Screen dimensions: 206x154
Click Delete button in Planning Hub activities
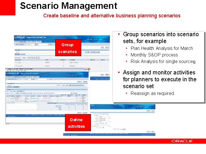coord(18,93)
